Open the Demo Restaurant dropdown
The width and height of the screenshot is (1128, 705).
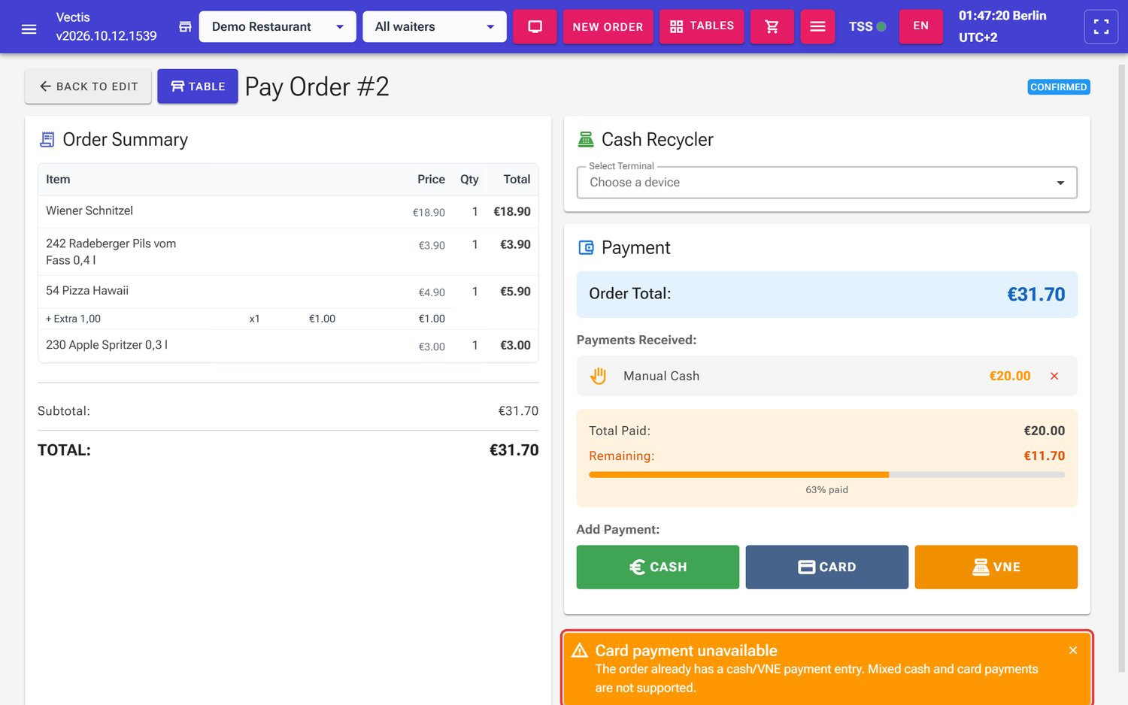click(x=277, y=26)
